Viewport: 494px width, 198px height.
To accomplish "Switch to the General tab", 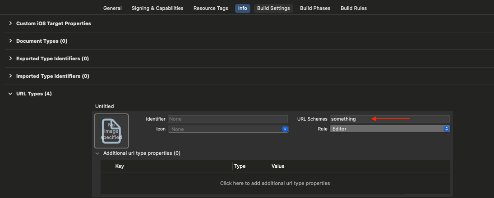I will pos(112,8).
